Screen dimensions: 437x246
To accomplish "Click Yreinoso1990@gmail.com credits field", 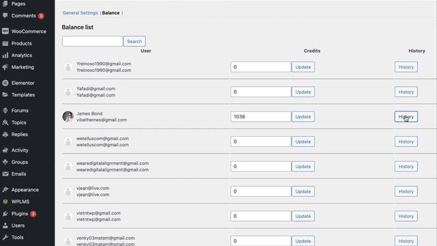I will click(x=261, y=67).
